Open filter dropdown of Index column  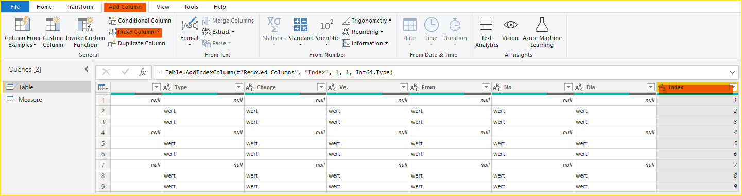click(x=733, y=87)
